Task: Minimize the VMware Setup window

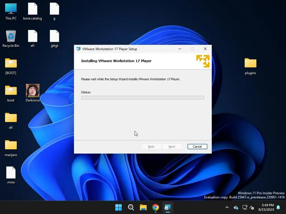Action: pos(180,49)
